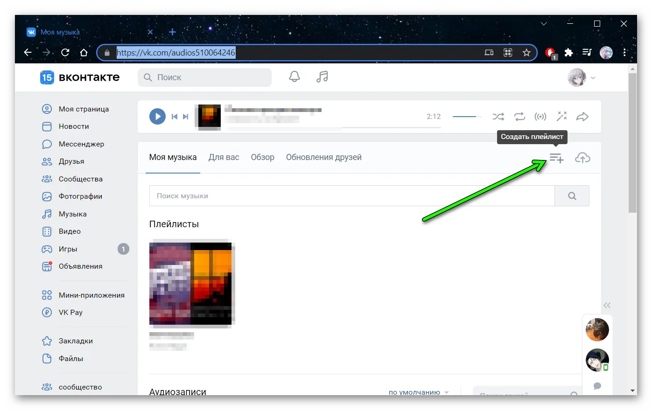Click the Create playlist icon
Image resolution: width=652 pixels, height=411 pixels.
coord(556,158)
